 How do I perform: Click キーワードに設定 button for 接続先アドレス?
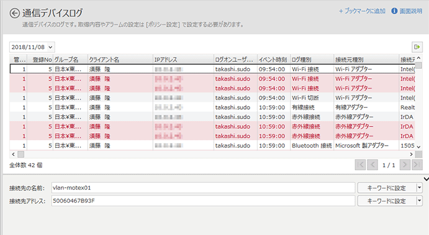coord(387,201)
